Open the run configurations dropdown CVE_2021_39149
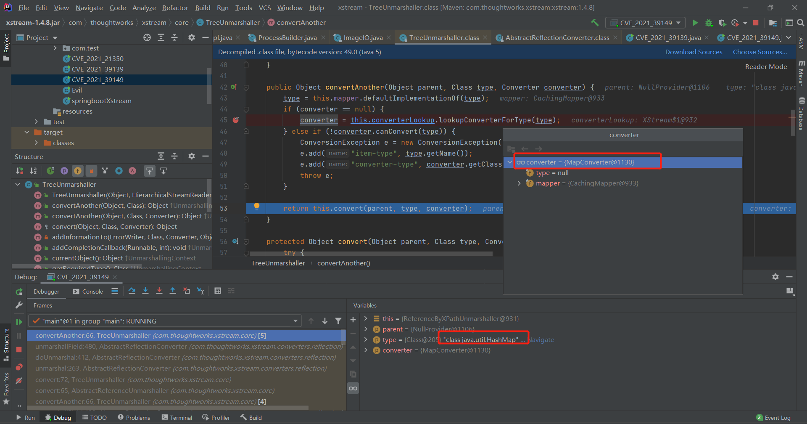This screenshot has height=424, width=807. click(646, 22)
